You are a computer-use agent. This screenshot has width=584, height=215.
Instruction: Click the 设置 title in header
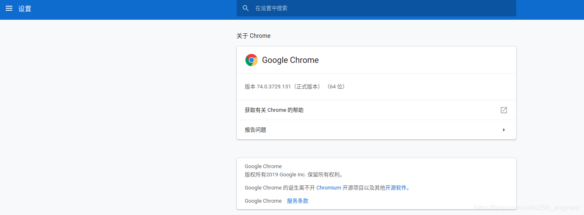(x=25, y=9)
